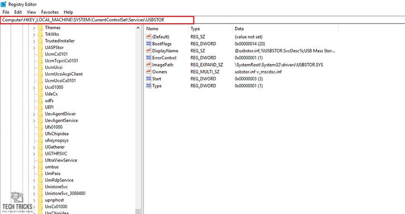Screen dimensions: 405x214
Task: Select the DisplayName string value icon
Action: point(148,50)
